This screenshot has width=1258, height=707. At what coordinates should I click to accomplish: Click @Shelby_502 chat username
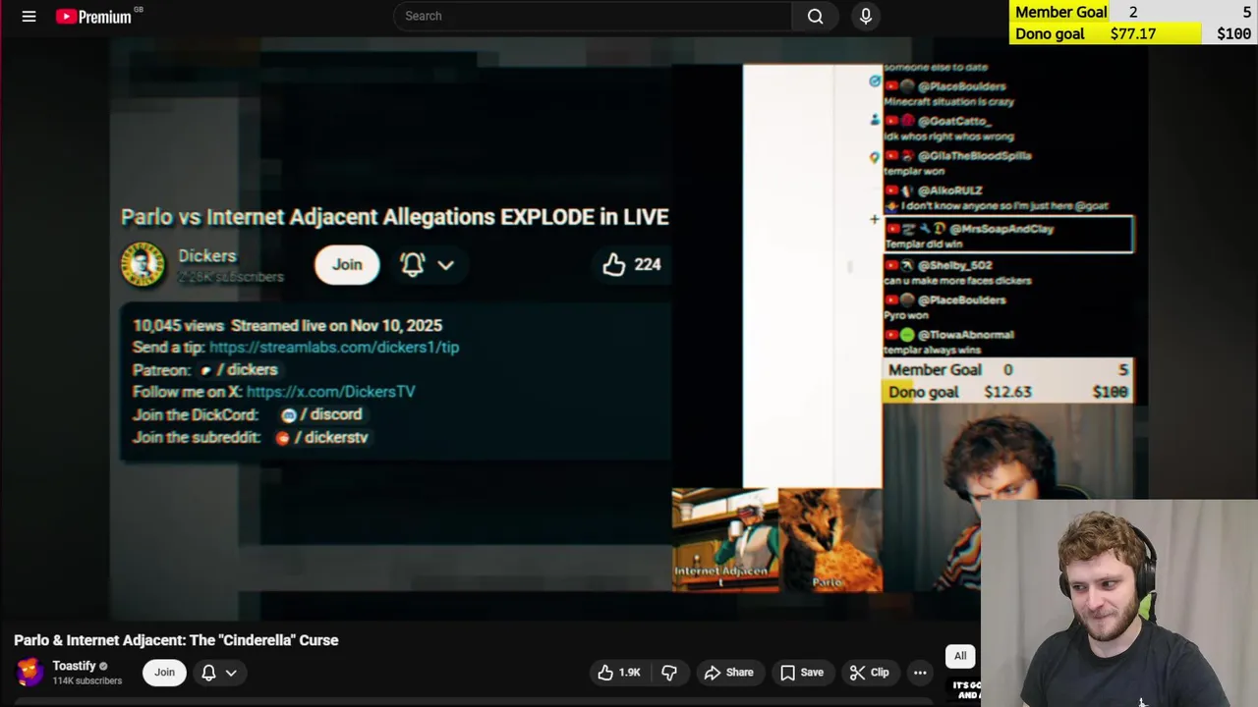pos(954,265)
